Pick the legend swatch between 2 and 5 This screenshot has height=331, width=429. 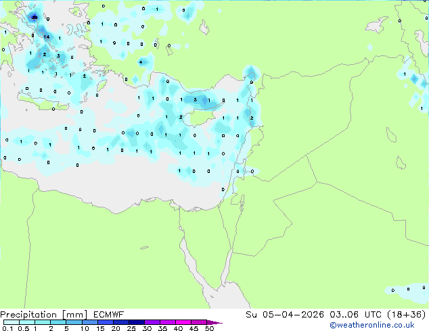58,322
